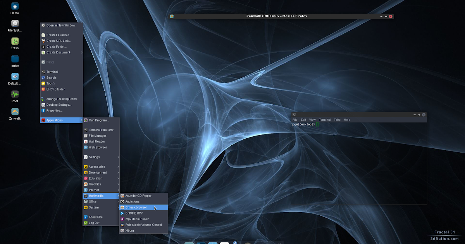
Task: Click Log Out at the menu bottom
Action: [x=95, y=223]
